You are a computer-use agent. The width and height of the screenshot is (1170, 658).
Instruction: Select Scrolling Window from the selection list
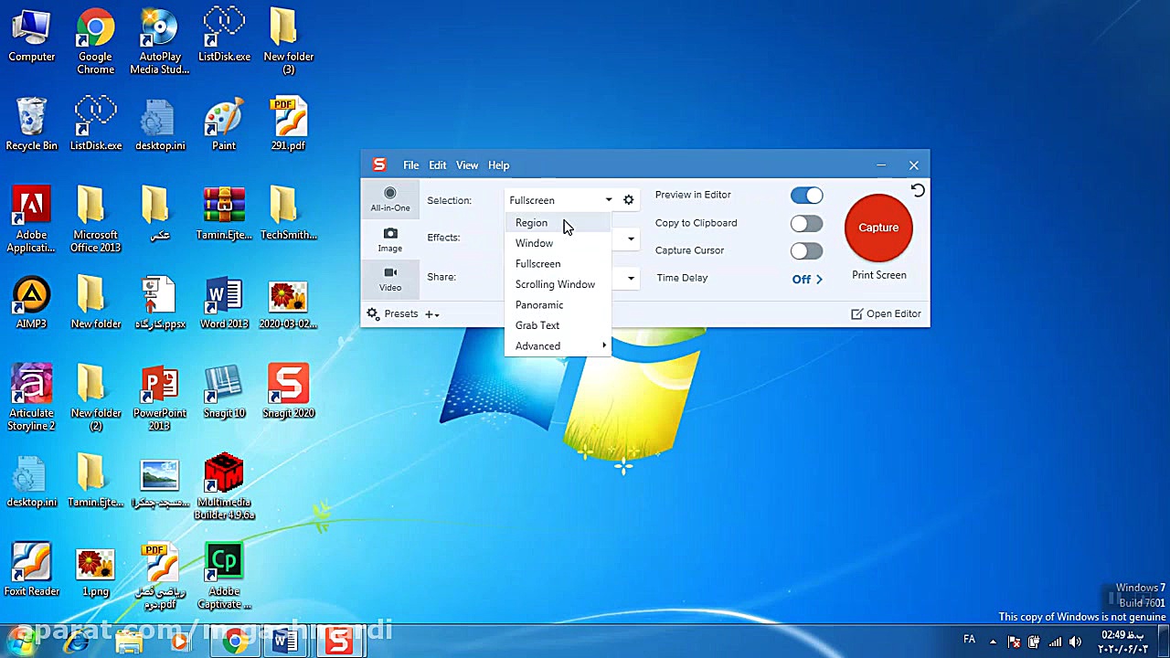555,284
